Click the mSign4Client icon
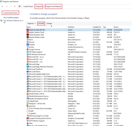 pos(28,101)
